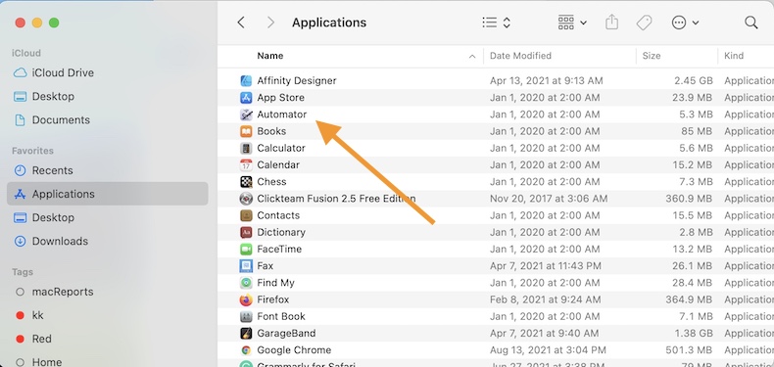The image size is (774, 367).
Task: Select the Chess app icon
Action: pyautogui.click(x=246, y=181)
